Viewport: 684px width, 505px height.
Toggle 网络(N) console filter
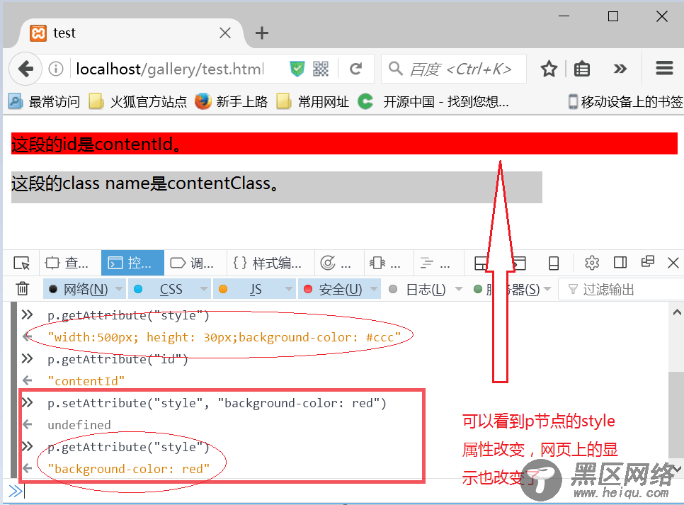tap(79, 289)
